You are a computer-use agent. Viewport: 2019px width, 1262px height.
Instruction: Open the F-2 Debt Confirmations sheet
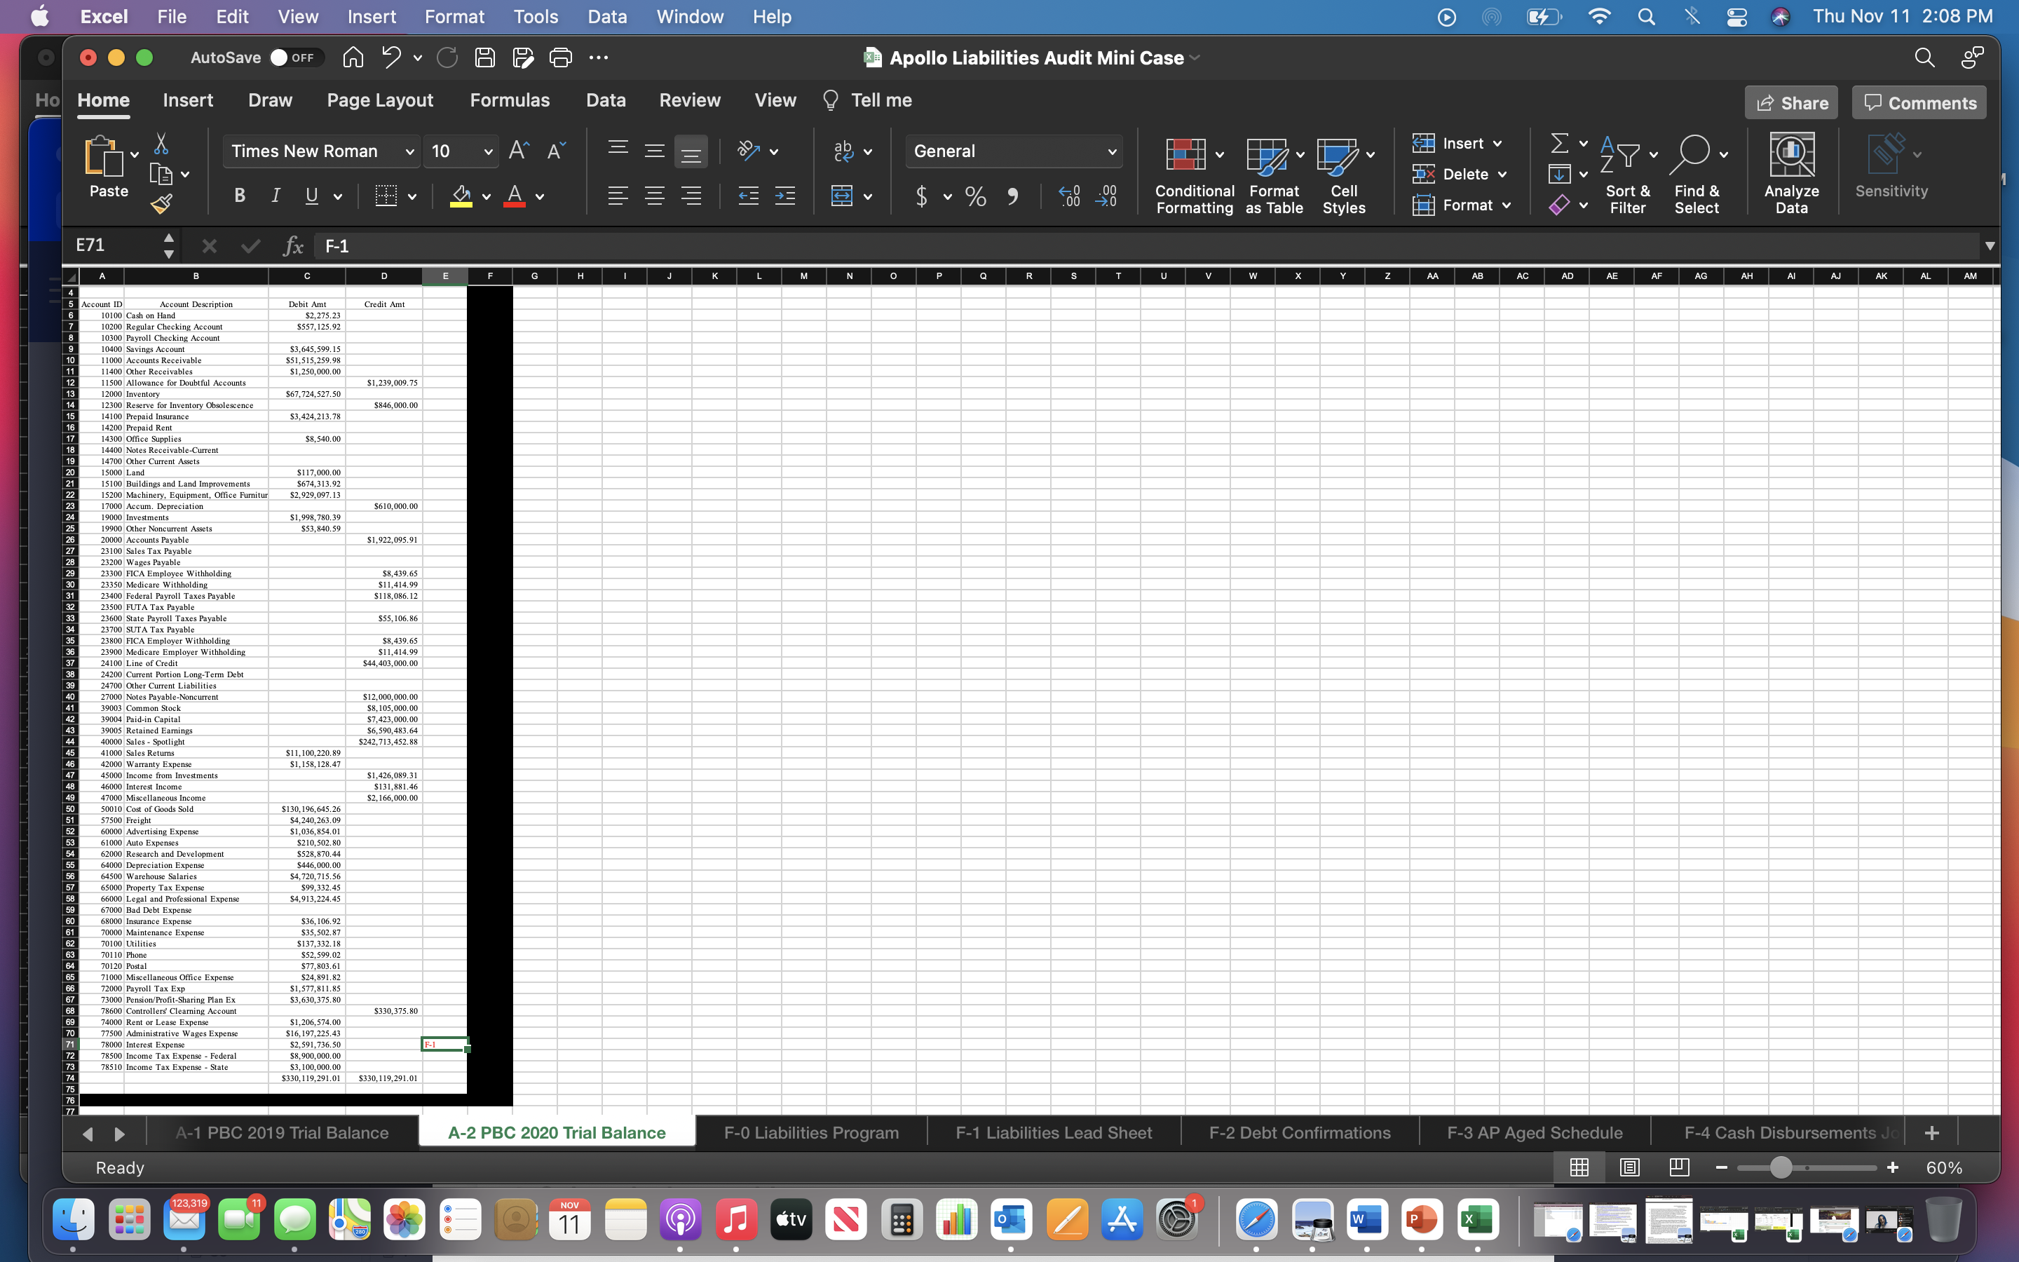coord(1299,1132)
